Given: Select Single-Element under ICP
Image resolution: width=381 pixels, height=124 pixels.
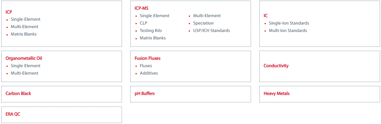Looking at the screenshot, I should [x=25, y=19].
